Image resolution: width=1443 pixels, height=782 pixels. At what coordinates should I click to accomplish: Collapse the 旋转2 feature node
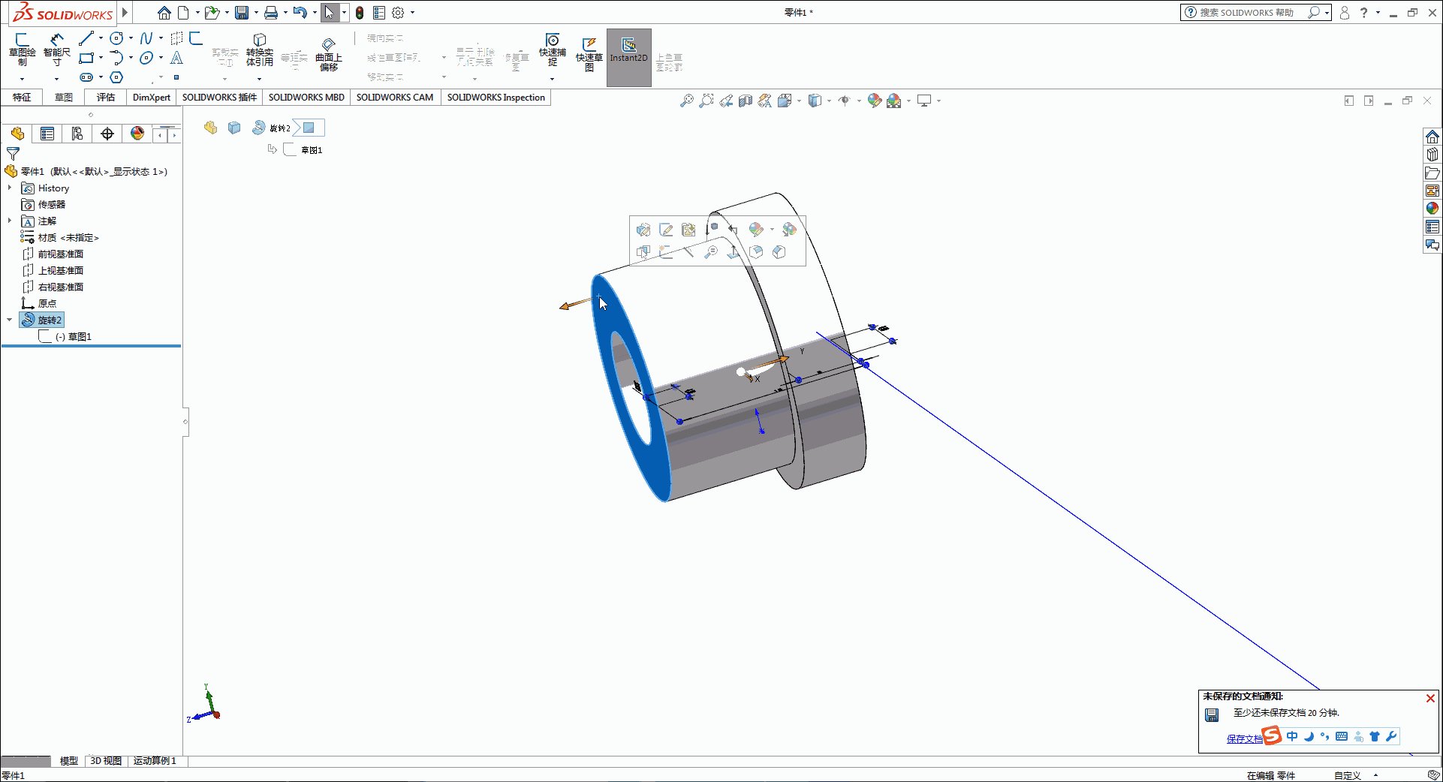click(9, 320)
